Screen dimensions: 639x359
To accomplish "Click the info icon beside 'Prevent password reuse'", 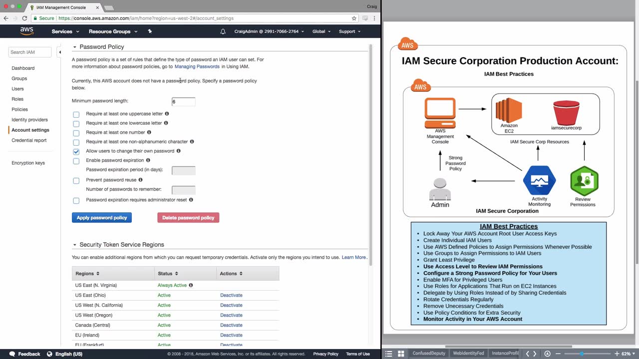I will 140,179.
